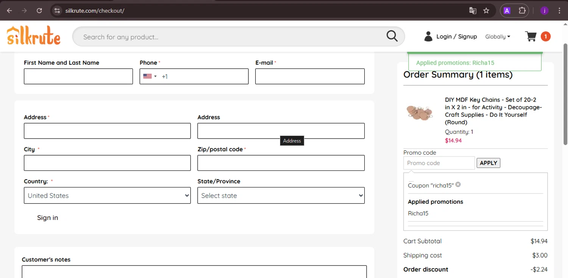Bookmark this page with the star icon
This screenshot has height=278, width=568.
487,11
